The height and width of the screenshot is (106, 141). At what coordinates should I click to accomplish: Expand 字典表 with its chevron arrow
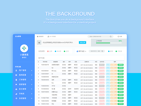(32, 94)
